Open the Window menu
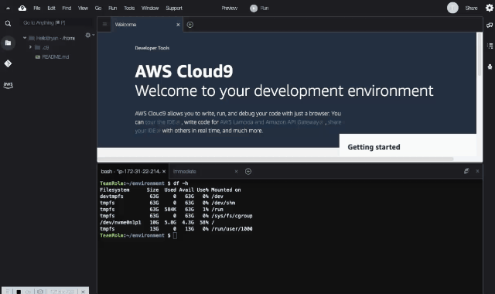 click(x=150, y=9)
